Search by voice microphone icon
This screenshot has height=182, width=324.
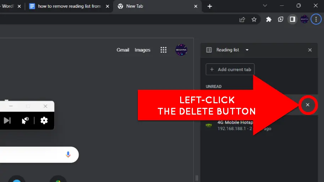[x=68, y=155]
